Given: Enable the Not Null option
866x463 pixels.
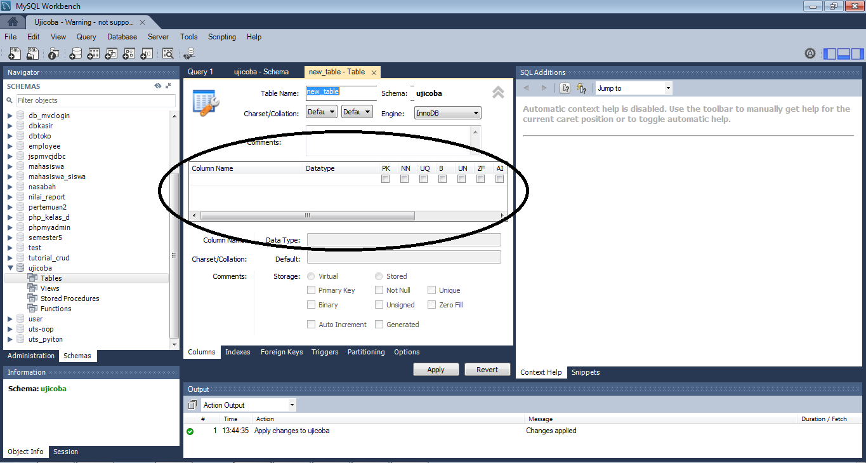Looking at the screenshot, I should [x=379, y=290].
